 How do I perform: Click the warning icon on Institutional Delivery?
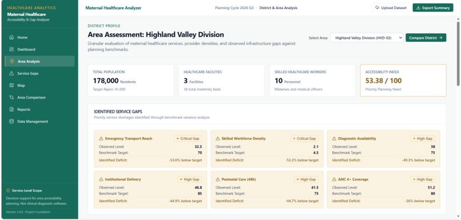pyautogui.click(x=101, y=179)
